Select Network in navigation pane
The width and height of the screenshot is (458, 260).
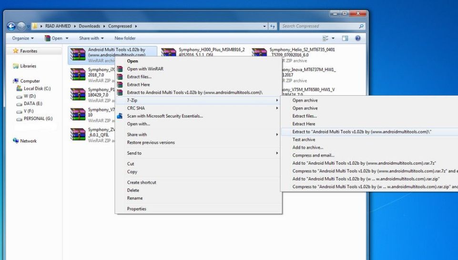[x=28, y=141]
